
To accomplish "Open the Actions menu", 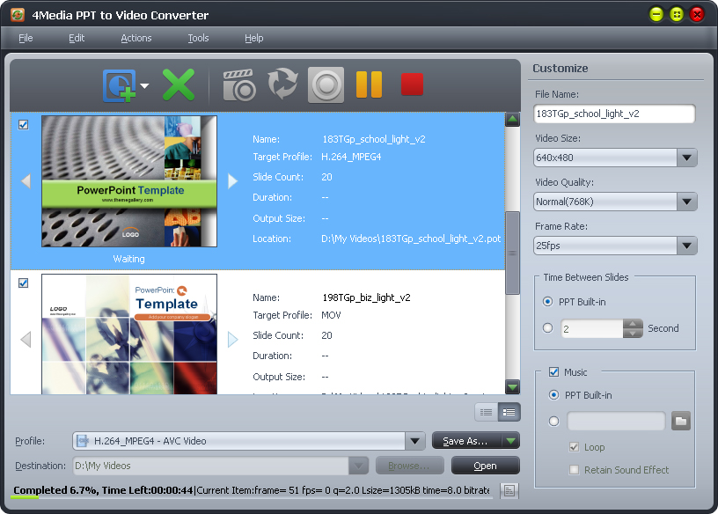I will pyautogui.click(x=136, y=38).
